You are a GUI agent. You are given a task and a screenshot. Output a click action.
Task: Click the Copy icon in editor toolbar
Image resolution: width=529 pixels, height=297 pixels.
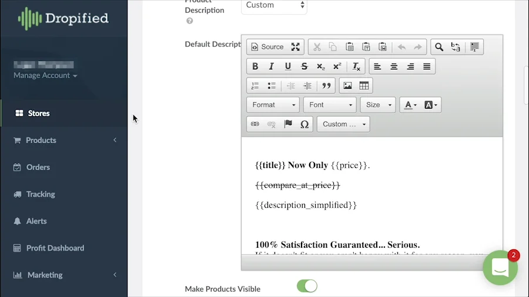[333, 47]
